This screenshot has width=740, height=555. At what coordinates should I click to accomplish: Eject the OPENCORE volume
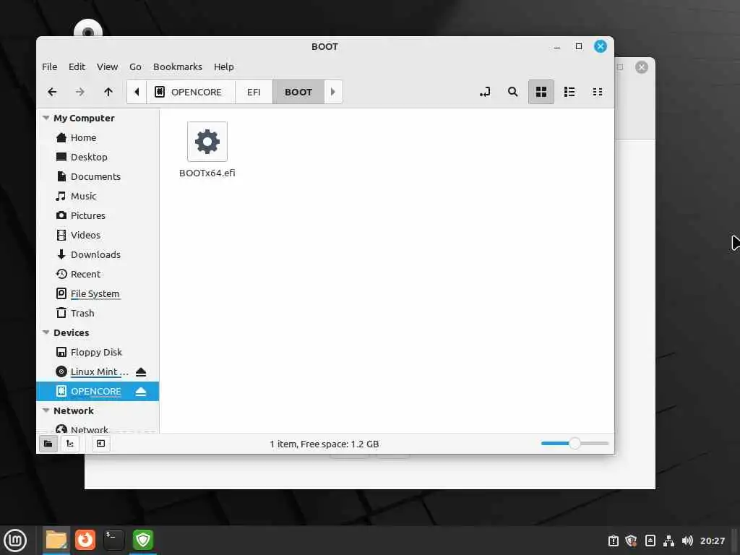141,391
